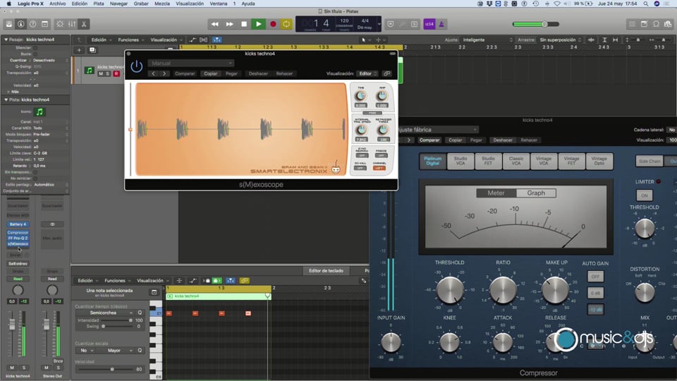Click the s(M)exoscope TIME knob
The image size is (677, 381).
pos(361,97)
